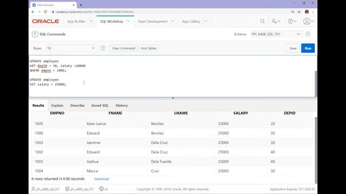Go back with the browser back arrow

tap(33, 12)
